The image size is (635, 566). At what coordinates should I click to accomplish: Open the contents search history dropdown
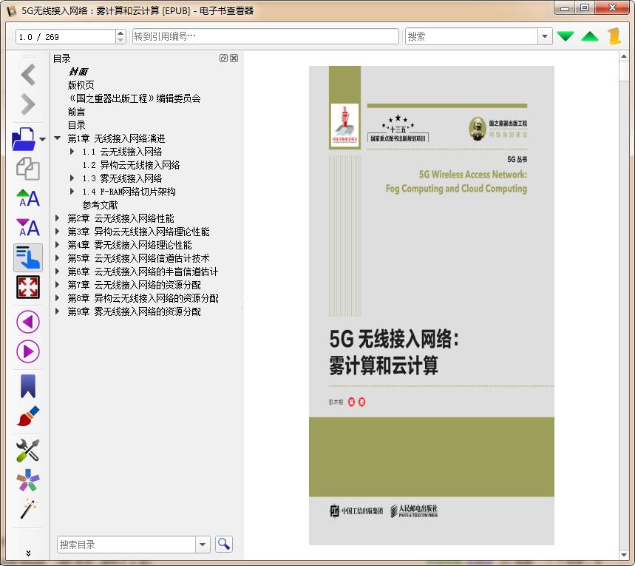pos(203,545)
